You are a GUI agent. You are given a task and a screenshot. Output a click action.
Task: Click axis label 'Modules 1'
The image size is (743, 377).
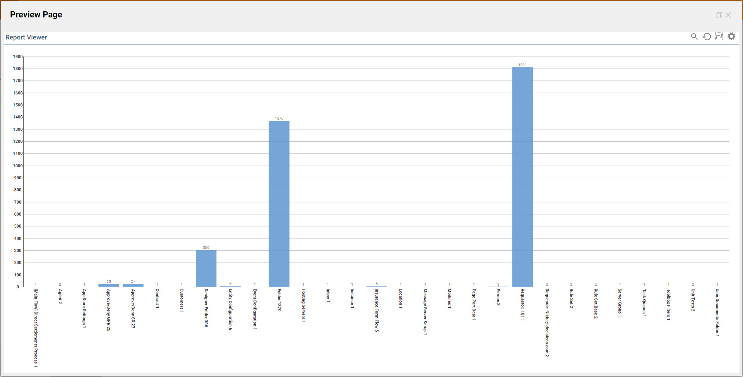[x=450, y=298]
